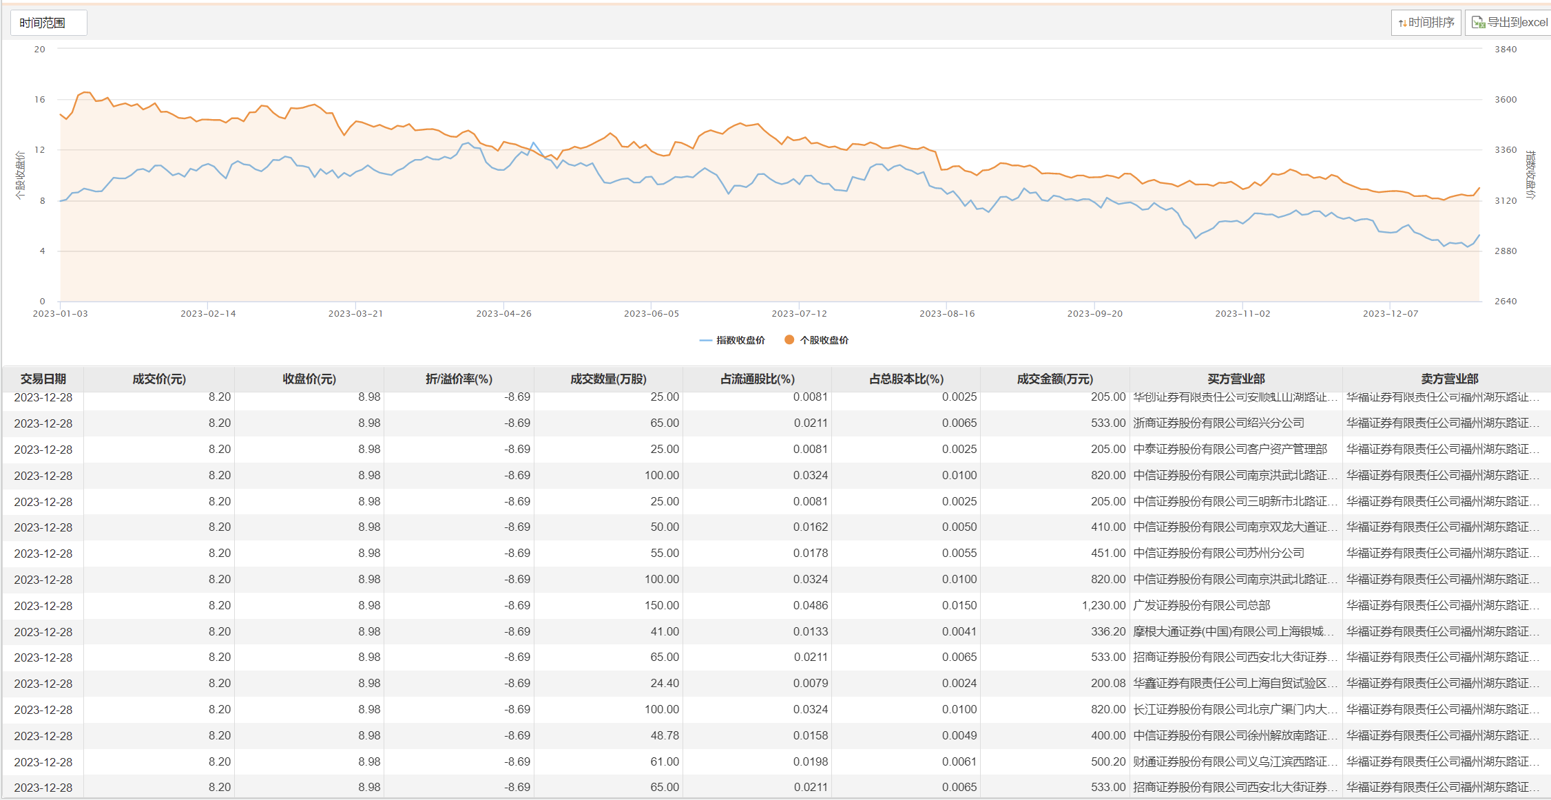The image size is (1551, 800).
Task: Sort by 成交数量(万股) column header
Action: point(608,379)
